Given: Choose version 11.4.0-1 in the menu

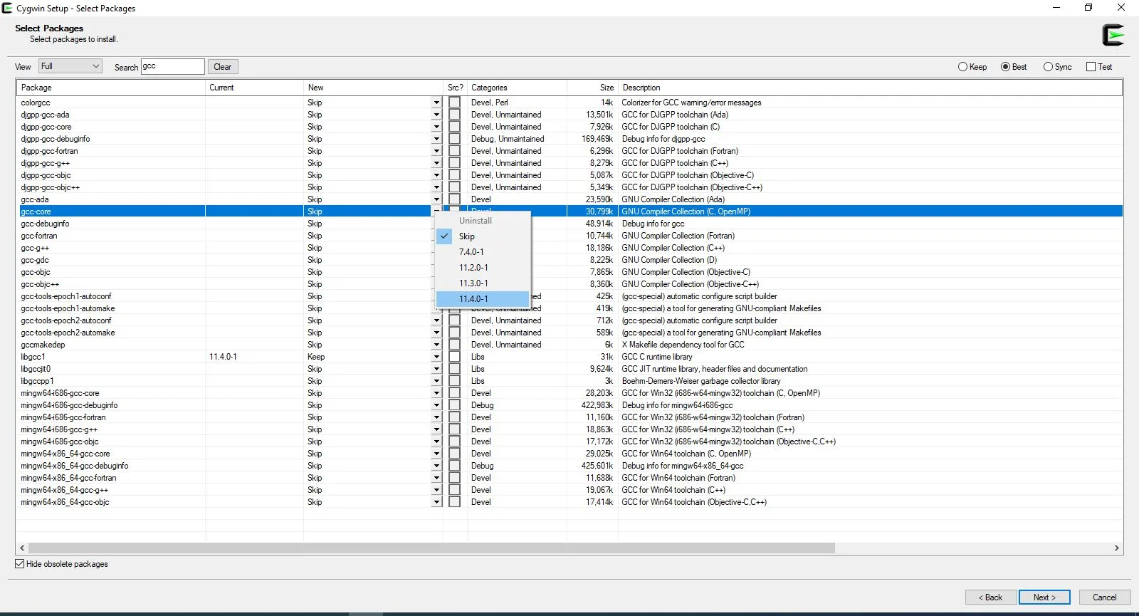Looking at the screenshot, I should point(483,299).
